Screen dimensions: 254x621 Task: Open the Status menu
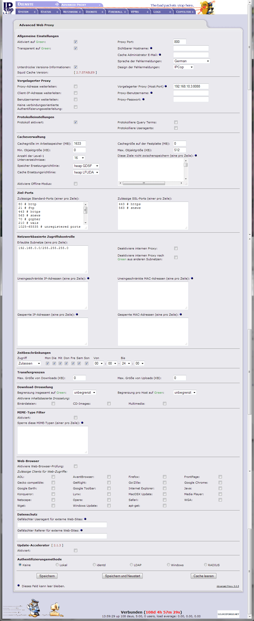pyautogui.click(x=49, y=12)
